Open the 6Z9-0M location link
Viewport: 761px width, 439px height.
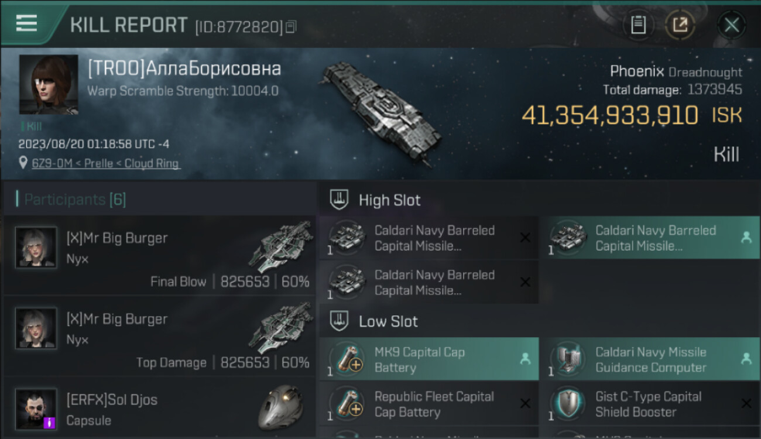[105, 163]
